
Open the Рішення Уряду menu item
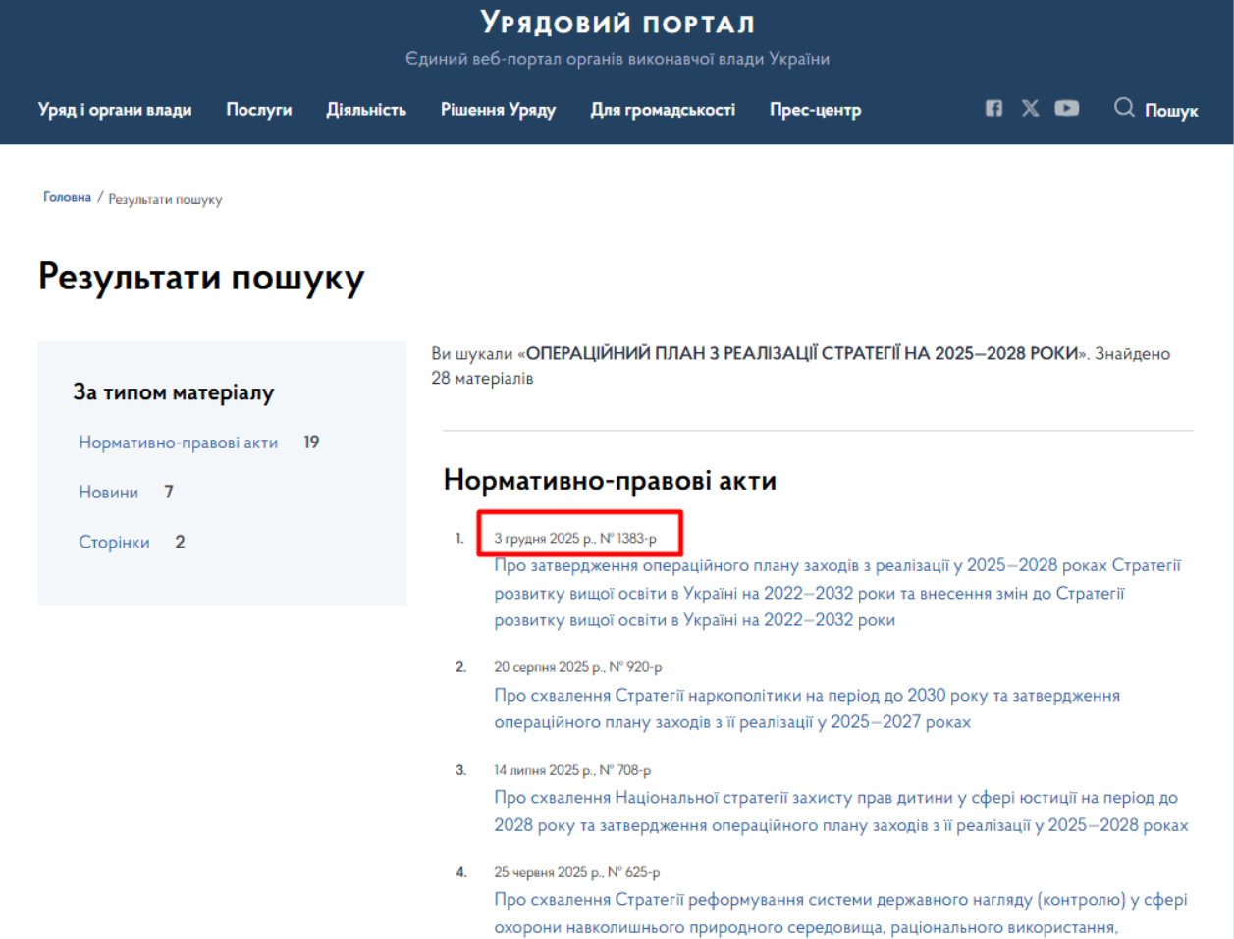pyautogui.click(x=498, y=110)
